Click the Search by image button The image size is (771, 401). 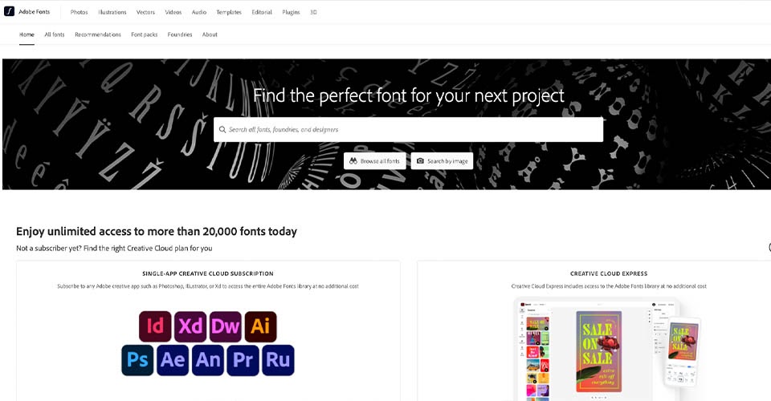(x=442, y=161)
